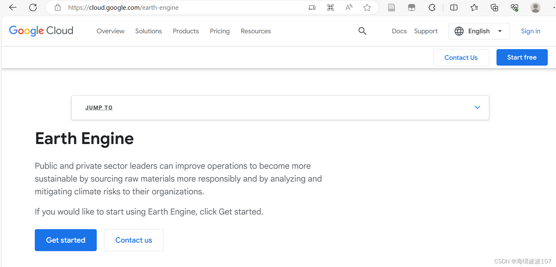Open the Overview menu

[x=110, y=31]
